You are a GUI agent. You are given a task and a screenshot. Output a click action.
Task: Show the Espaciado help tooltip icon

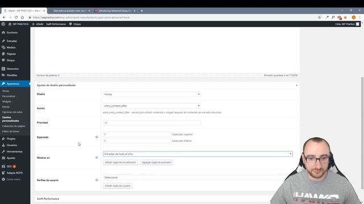coord(97,137)
